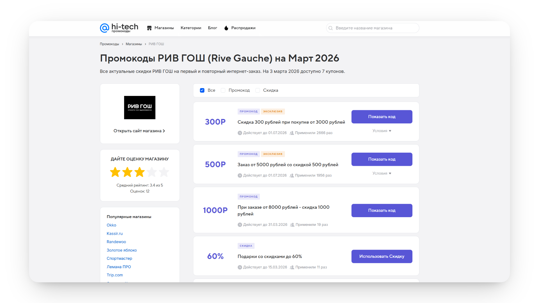
Task: Expand Условия for the 300Р promo code
Action: coord(382,131)
